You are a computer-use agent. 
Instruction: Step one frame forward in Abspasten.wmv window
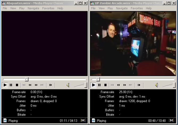[x=50, y=85]
